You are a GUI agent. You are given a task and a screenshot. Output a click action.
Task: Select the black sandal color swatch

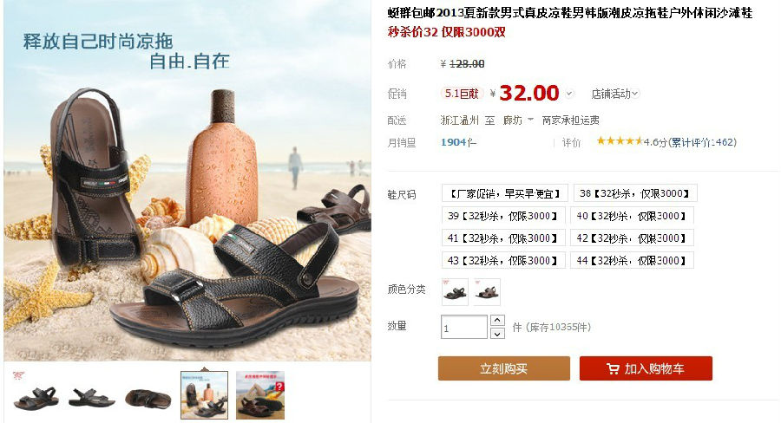(x=455, y=292)
